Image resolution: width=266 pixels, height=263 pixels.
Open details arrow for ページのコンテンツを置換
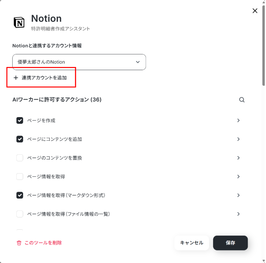click(x=238, y=158)
